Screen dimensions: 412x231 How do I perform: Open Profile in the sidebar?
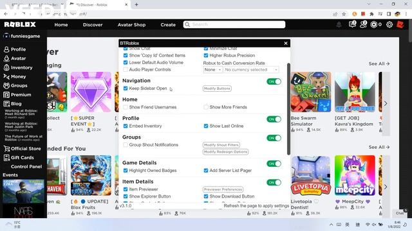tap(15, 49)
